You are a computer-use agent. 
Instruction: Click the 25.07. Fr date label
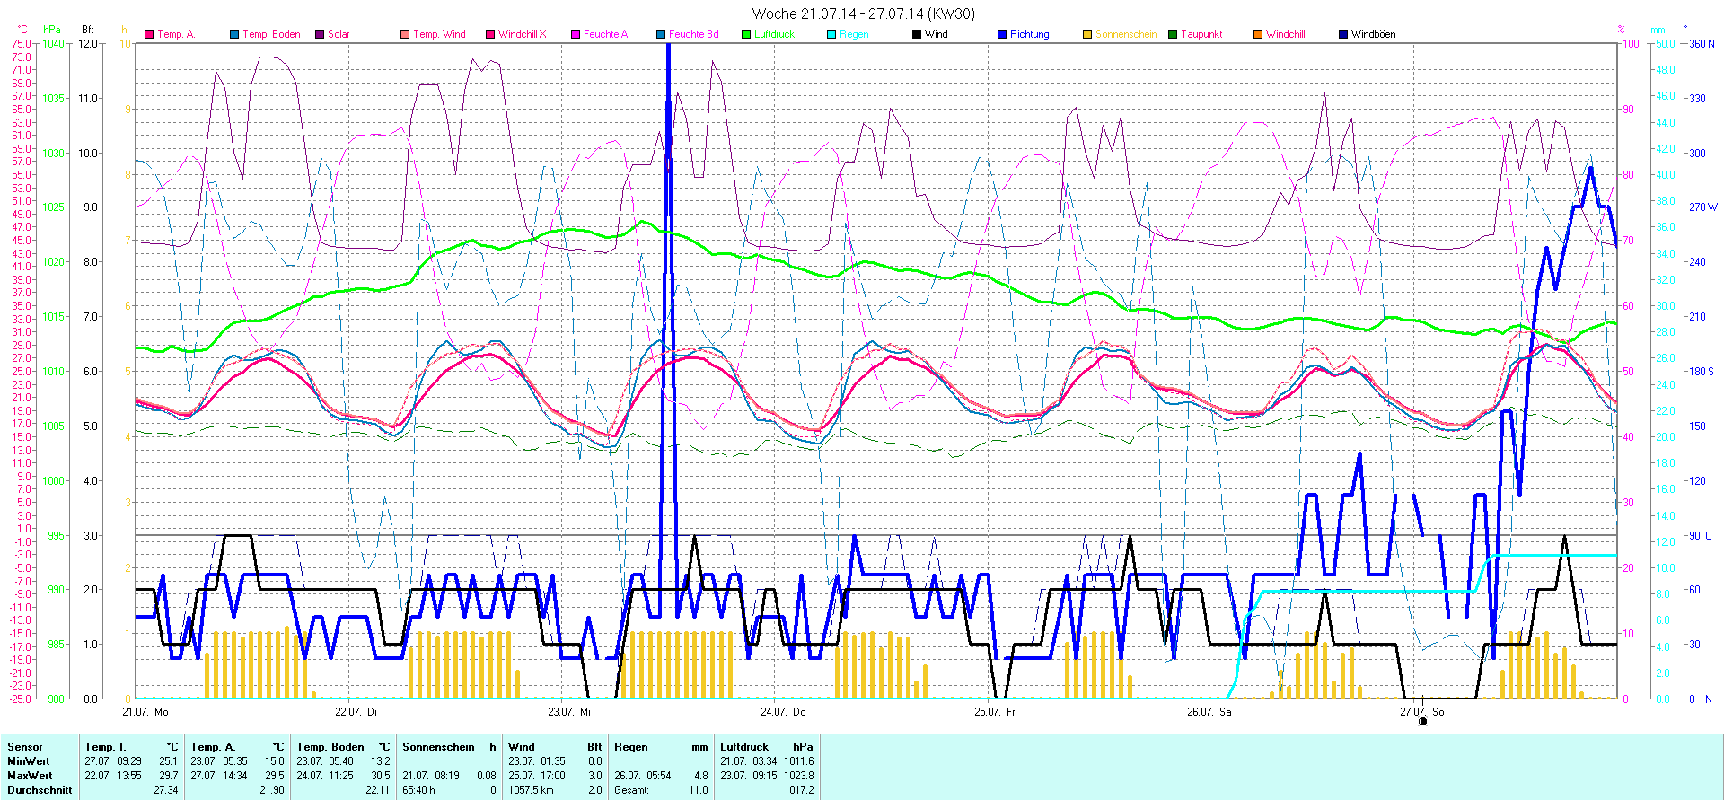[995, 712]
